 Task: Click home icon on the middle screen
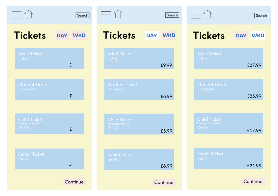[118, 14]
